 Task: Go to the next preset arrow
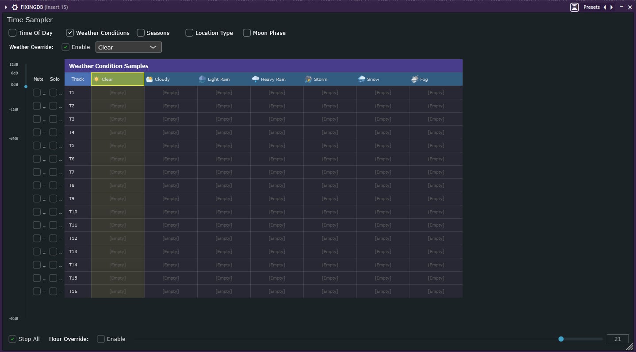612,7
